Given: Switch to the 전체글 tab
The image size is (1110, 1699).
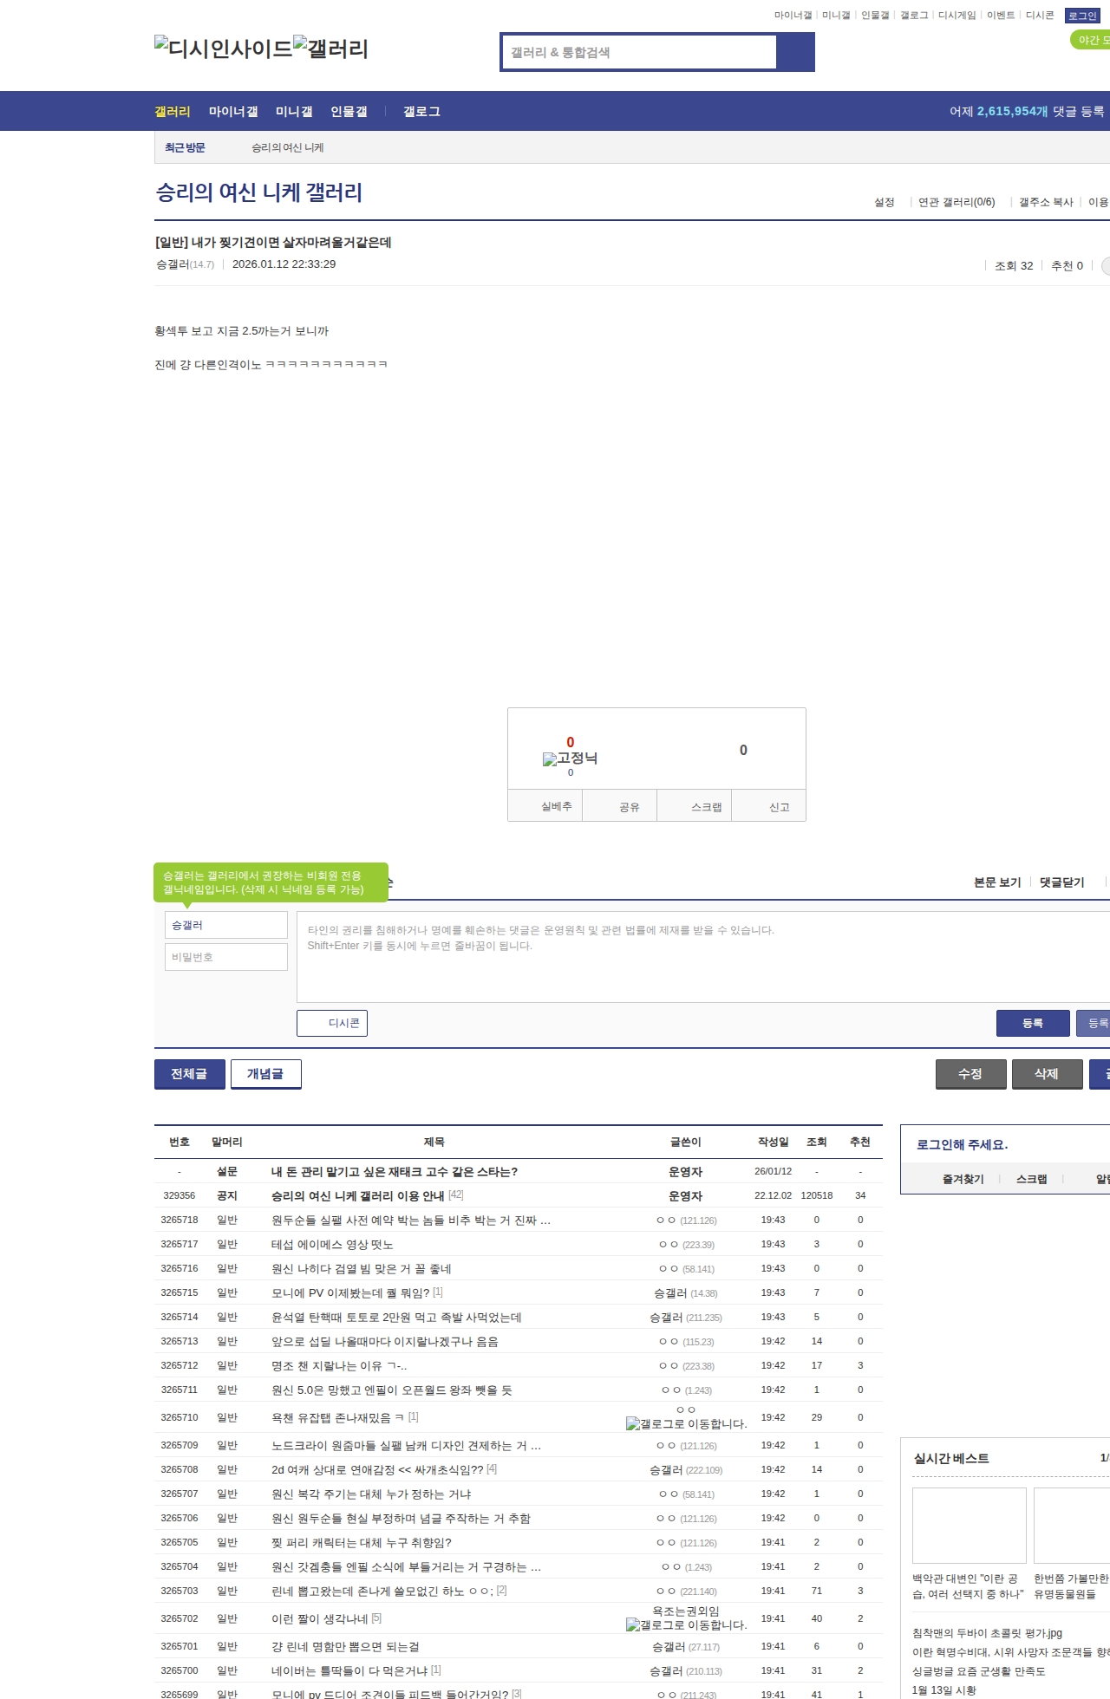Looking at the screenshot, I should 189,1074.
